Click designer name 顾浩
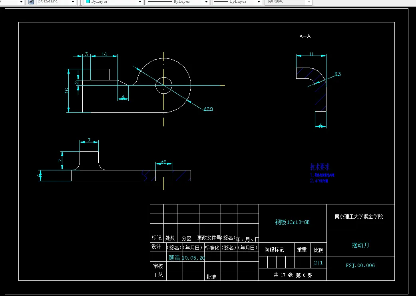This screenshot has width=416, height=296. [174, 258]
